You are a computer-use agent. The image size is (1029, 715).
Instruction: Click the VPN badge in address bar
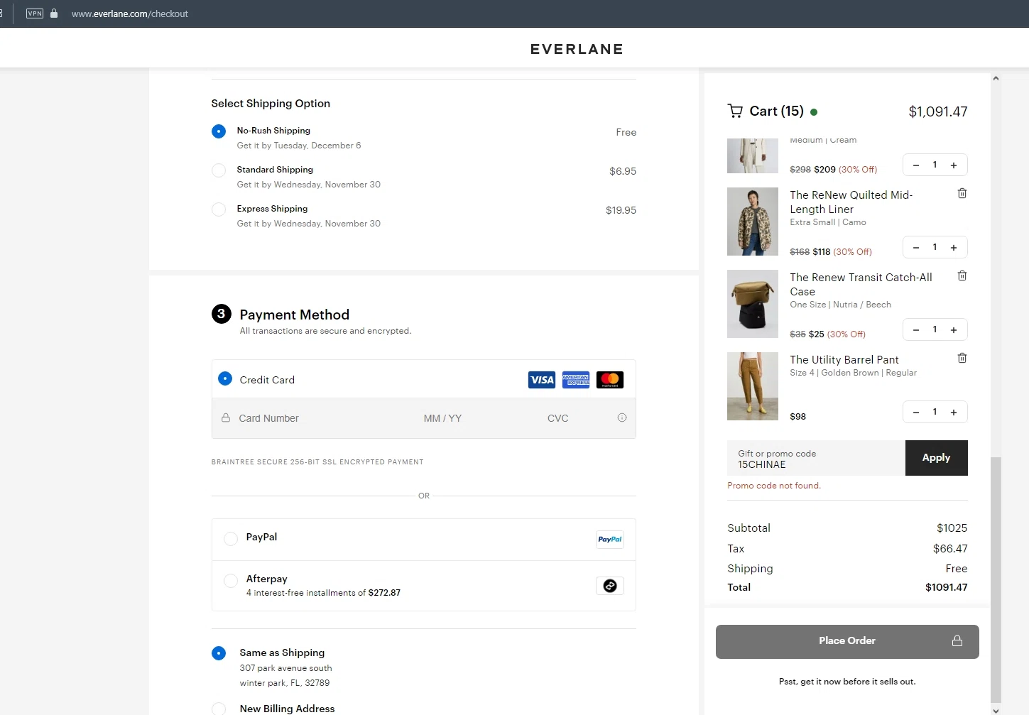(x=35, y=13)
